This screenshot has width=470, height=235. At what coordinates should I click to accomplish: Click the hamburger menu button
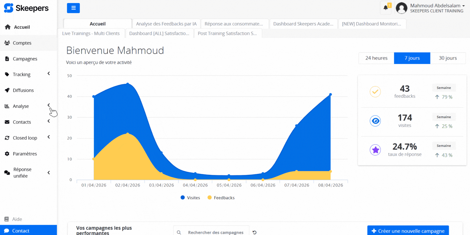click(x=73, y=8)
